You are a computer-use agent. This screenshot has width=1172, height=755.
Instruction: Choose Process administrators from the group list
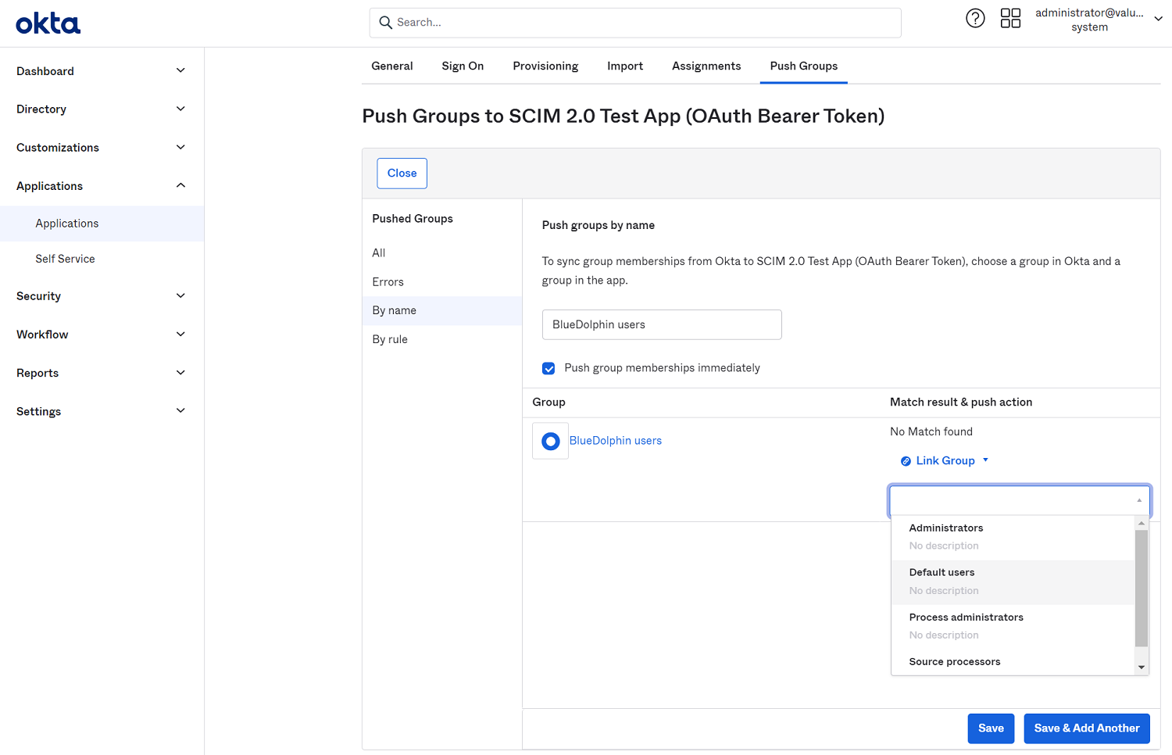(1013, 627)
